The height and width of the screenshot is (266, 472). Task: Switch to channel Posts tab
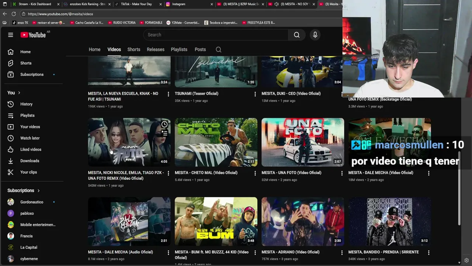tap(200, 50)
